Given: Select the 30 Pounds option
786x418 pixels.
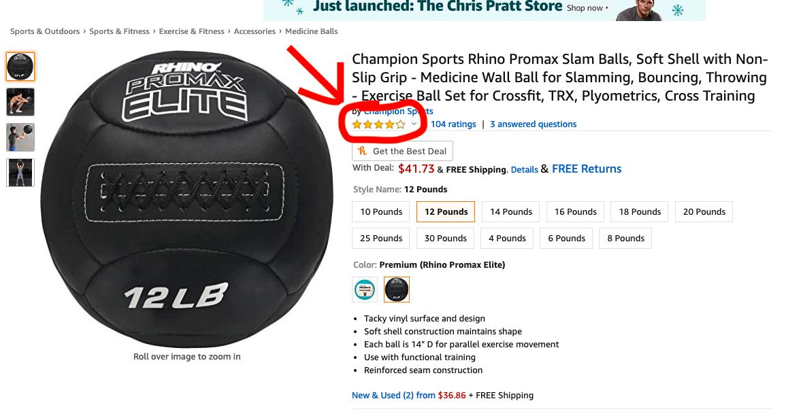Looking at the screenshot, I should 446,239.
